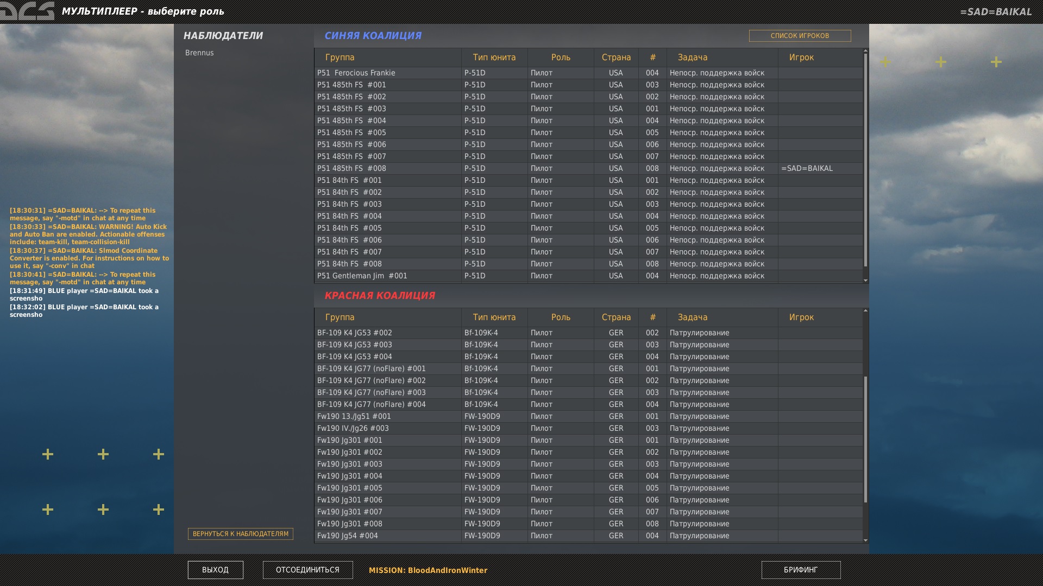Click MISSION: BloodAndIronWinter label
The image size is (1043, 586).
click(x=428, y=570)
